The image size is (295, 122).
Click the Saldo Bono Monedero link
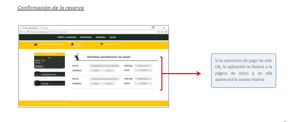pos(51,44)
